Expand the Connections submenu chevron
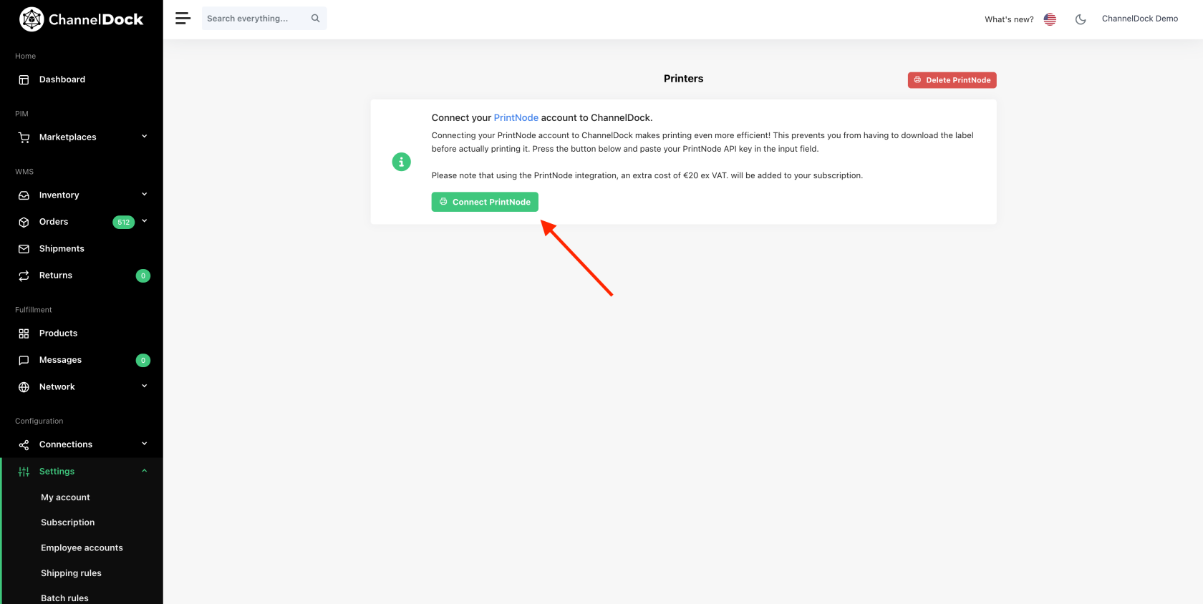Screen dimensions: 1203x604 pos(145,444)
